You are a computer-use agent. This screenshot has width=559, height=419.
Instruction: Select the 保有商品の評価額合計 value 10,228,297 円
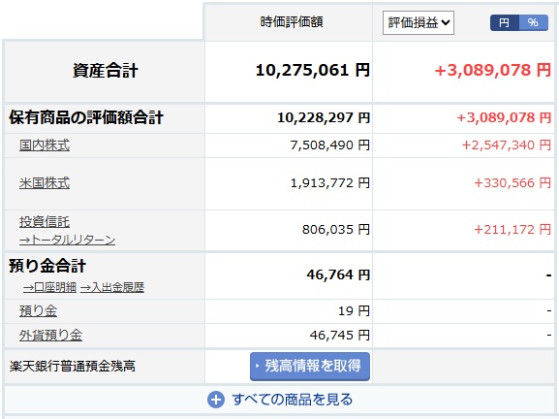pyautogui.click(x=324, y=117)
